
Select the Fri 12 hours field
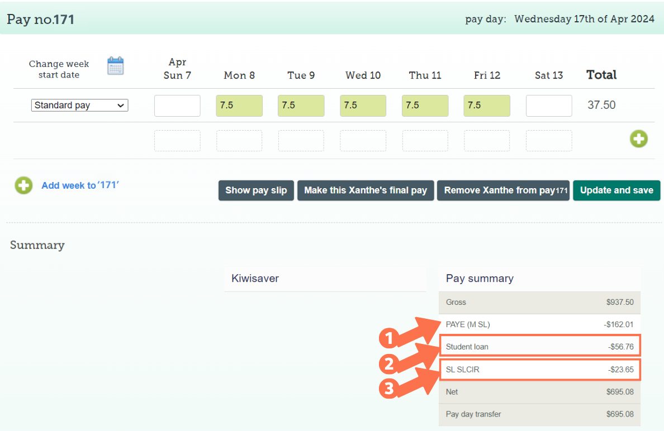[486, 106]
